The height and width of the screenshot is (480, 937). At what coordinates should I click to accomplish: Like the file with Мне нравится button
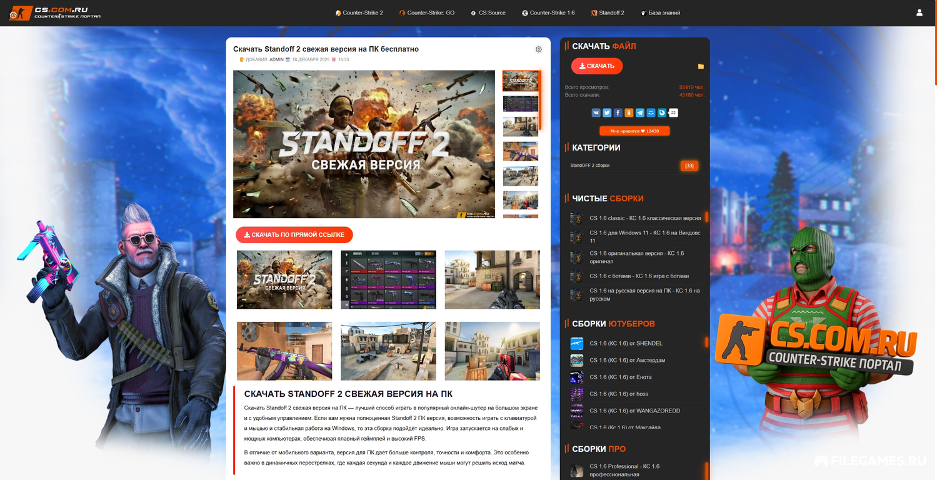pyautogui.click(x=634, y=131)
